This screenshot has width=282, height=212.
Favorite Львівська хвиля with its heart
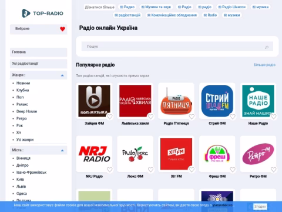[150, 117]
